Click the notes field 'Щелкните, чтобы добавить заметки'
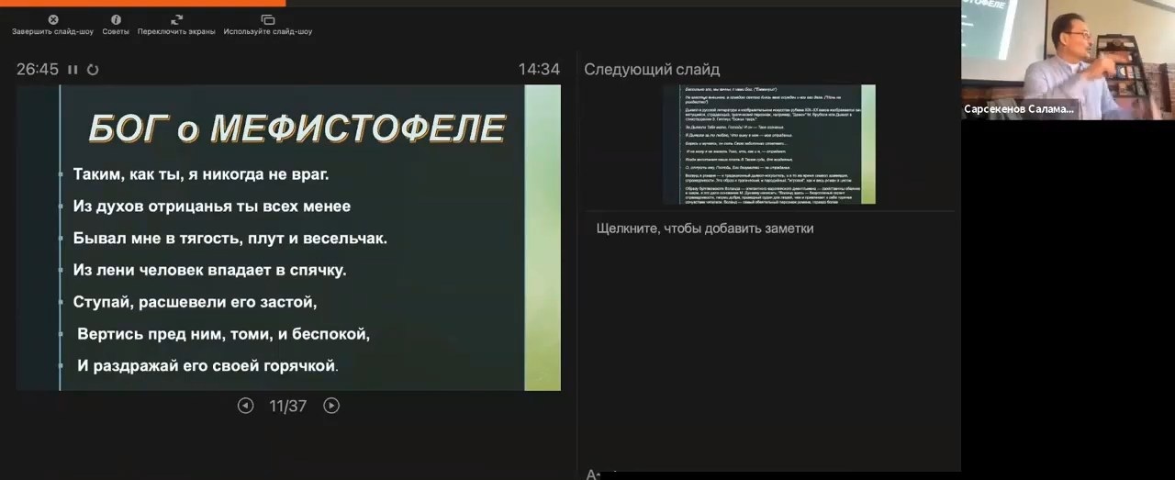The height and width of the screenshot is (480, 1175). click(704, 229)
